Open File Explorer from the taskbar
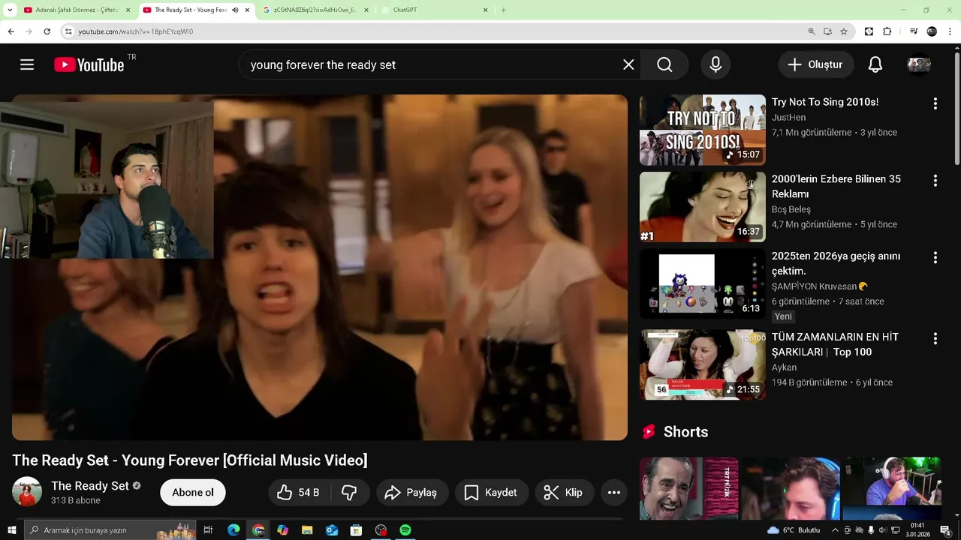This screenshot has height=540, width=961. (307, 530)
